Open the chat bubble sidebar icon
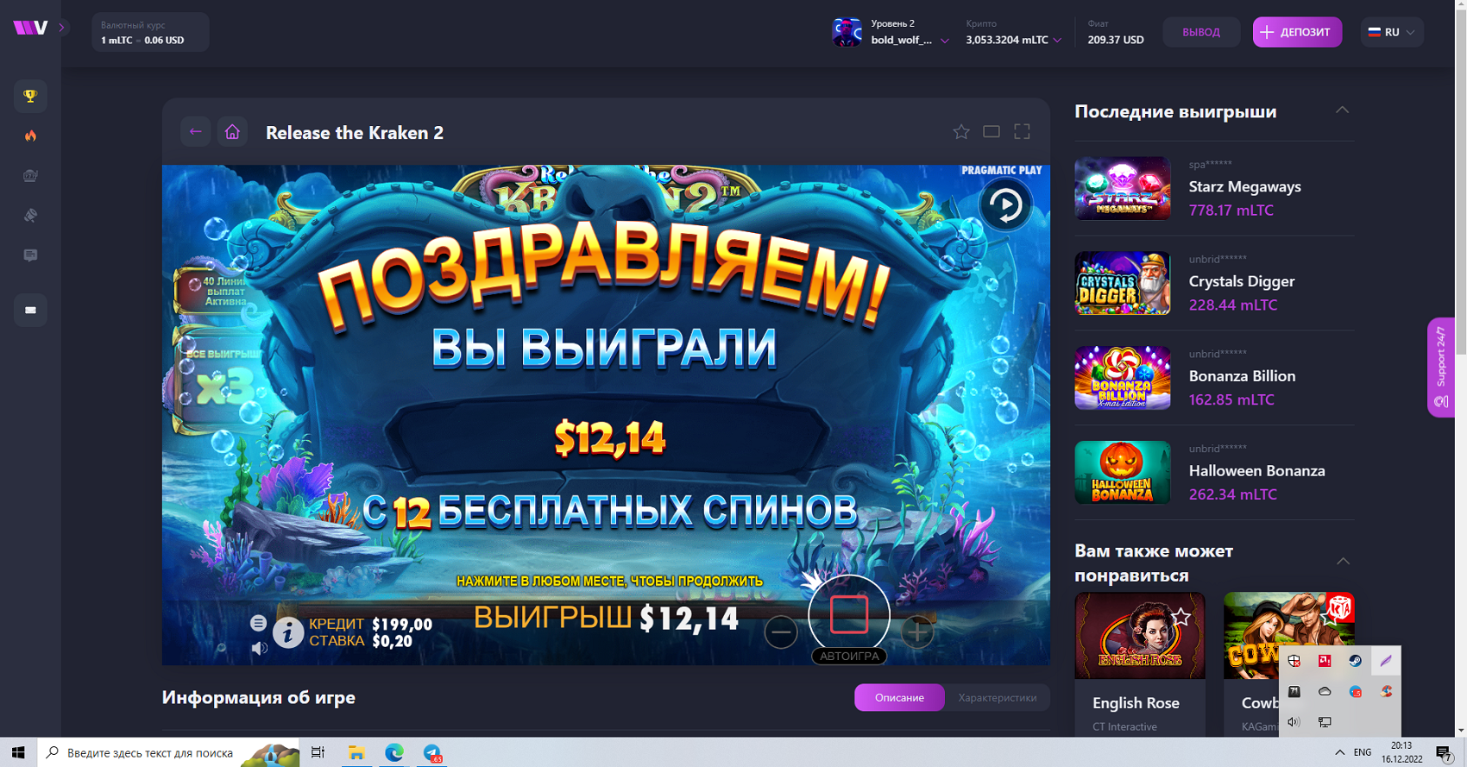This screenshot has height=767, width=1467. coord(30,255)
